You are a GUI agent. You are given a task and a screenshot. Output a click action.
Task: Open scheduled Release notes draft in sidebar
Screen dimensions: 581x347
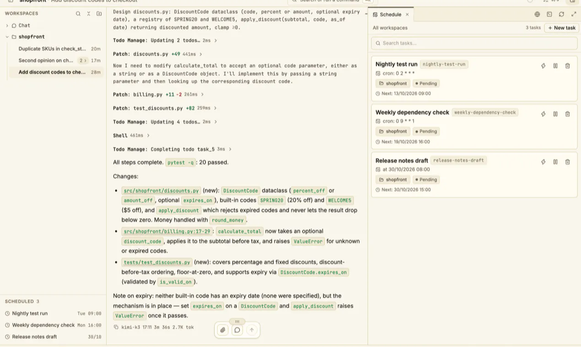click(x=53, y=337)
